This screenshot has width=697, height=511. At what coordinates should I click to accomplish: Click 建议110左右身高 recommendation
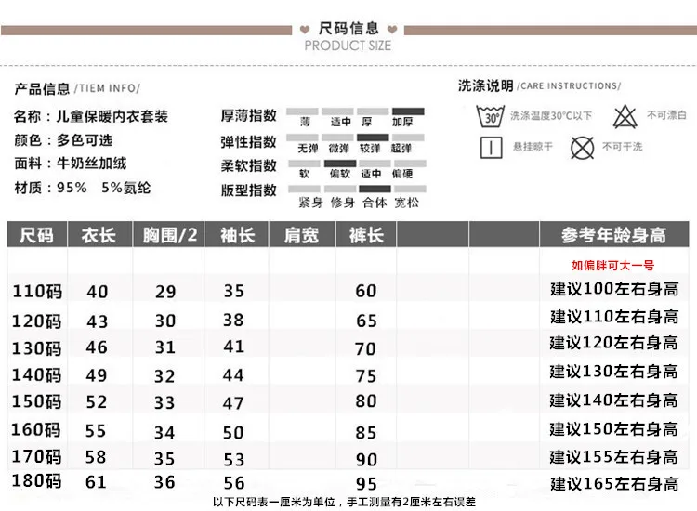(614, 317)
